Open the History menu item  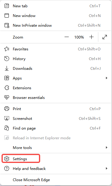56,59
